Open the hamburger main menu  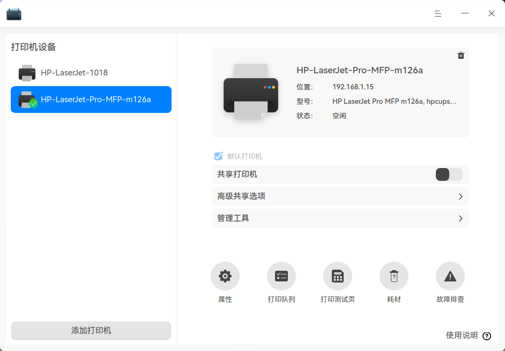click(x=437, y=13)
